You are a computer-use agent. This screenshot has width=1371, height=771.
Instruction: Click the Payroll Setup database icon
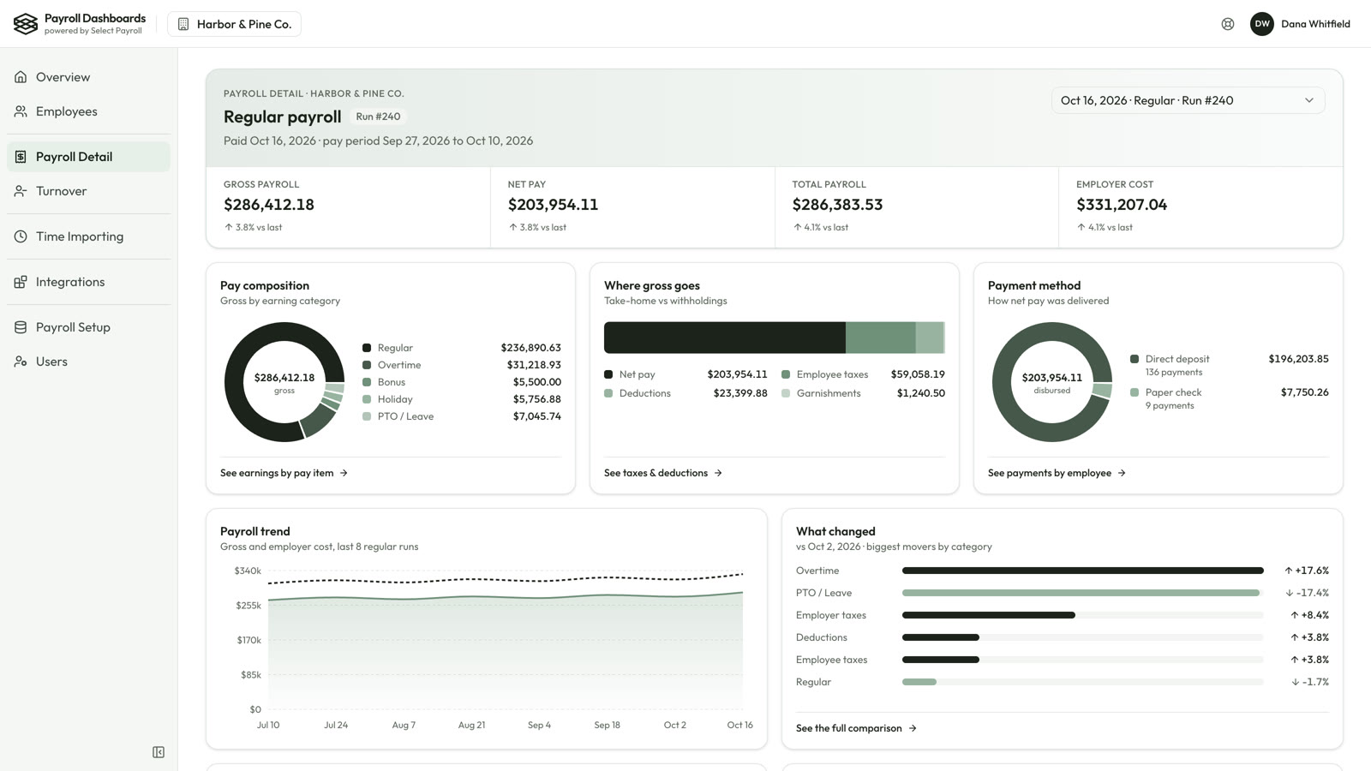coord(21,327)
